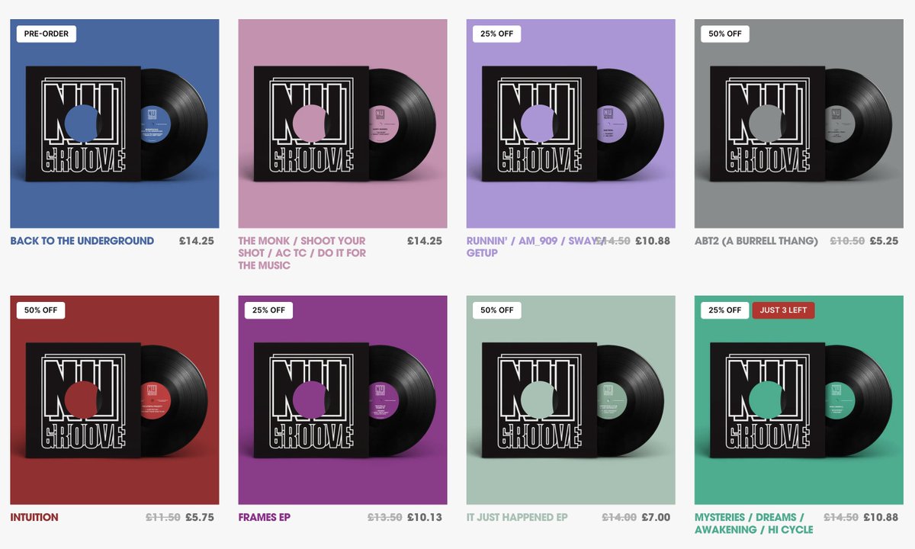This screenshot has width=915, height=549.
Task: Select the pink vinyl record thumbnail
Action: (x=342, y=124)
